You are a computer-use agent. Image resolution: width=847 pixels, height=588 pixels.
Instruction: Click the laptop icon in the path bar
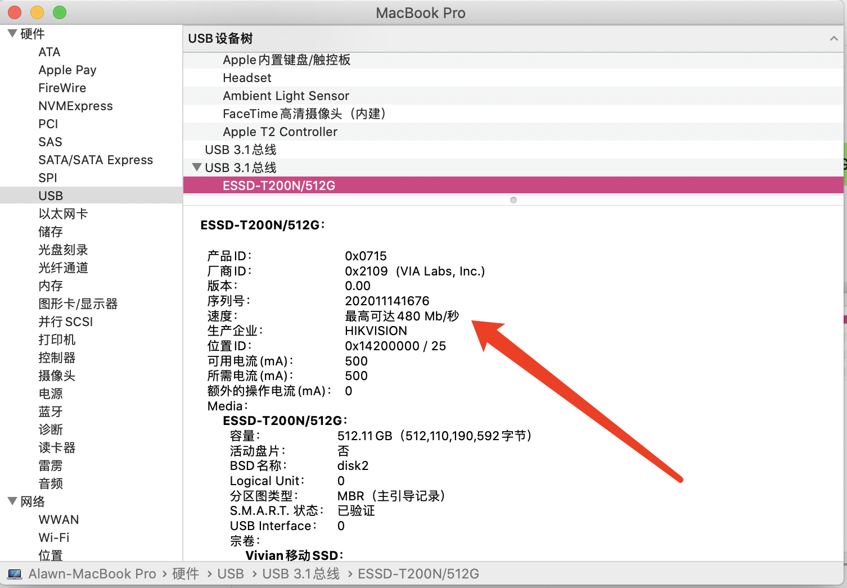point(15,574)
